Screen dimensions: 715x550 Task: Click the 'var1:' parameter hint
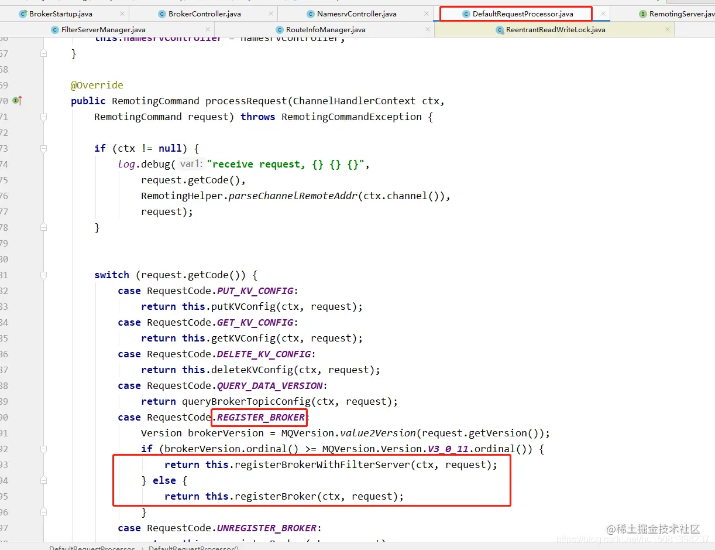click(191, 164)
